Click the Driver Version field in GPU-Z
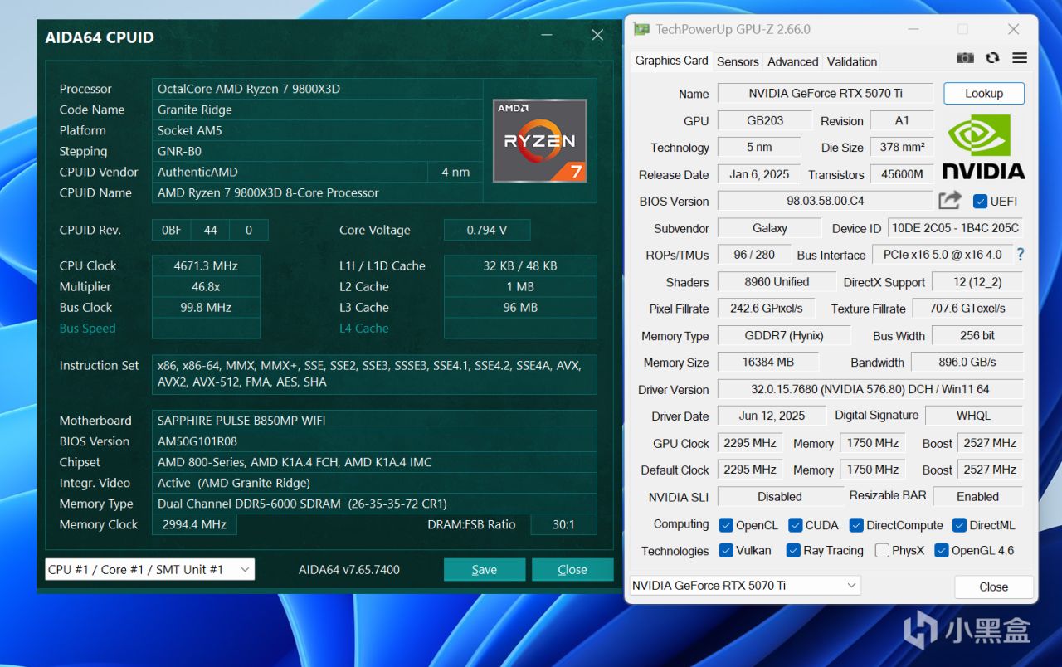 pos(870,389)
